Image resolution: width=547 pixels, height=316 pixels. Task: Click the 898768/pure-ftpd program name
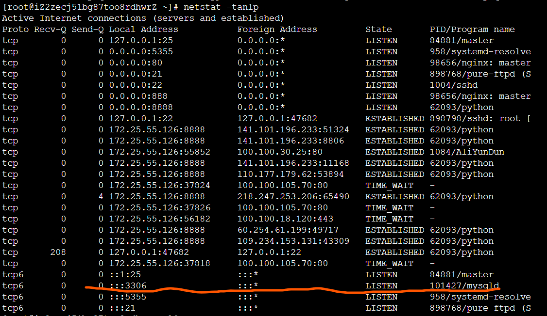(x=475, y=74)
